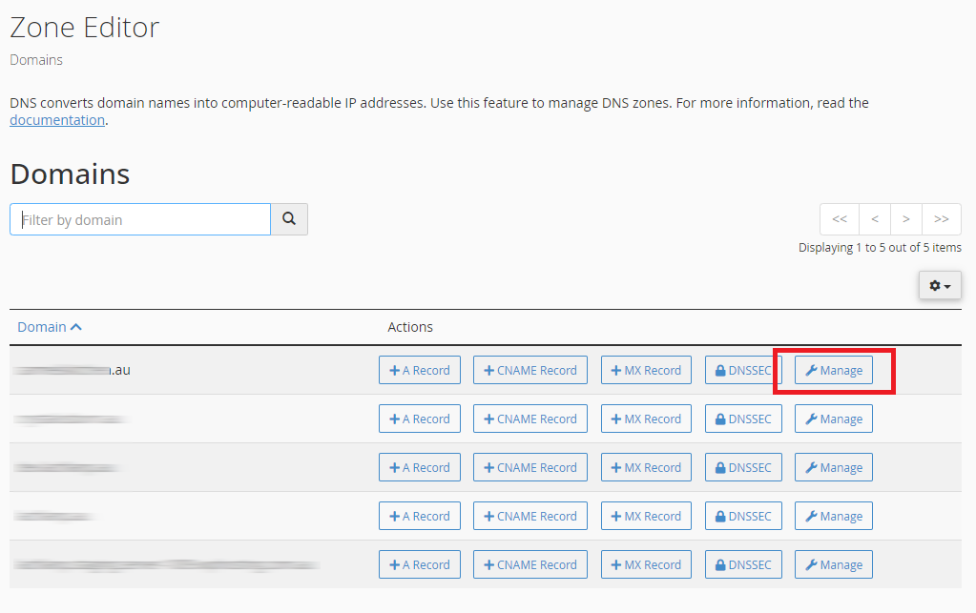
Task: Add CNAME Record for the fourth domain
Action: (x=530, y=517)
